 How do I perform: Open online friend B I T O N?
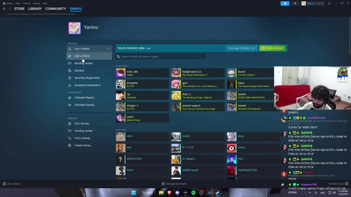198,148
